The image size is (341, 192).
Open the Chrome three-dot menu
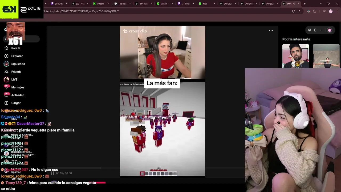(337, 11)
